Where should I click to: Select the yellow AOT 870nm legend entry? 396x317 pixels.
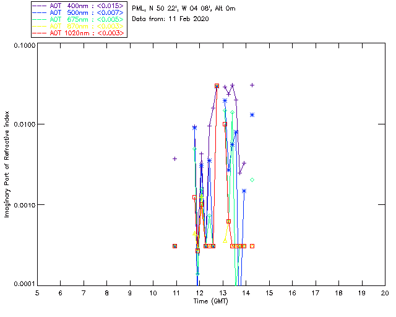pos(79,26)
